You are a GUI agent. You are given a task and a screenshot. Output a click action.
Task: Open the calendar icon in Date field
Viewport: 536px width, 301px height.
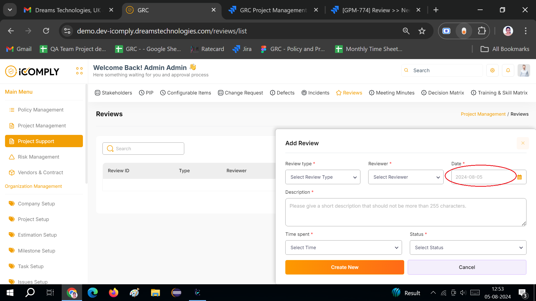click(x=519, y=177)
